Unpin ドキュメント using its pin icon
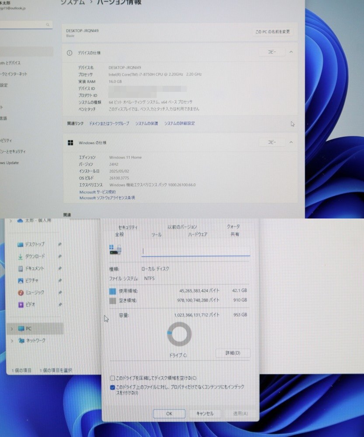 (59, 268)
